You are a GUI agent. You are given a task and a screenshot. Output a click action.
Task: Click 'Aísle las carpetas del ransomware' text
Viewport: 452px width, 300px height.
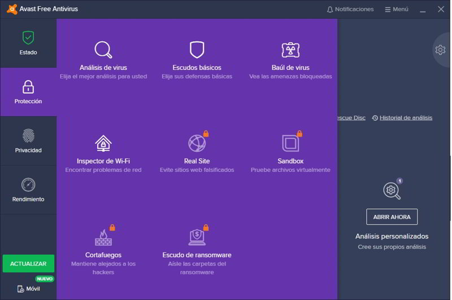(x=197, y=268)
